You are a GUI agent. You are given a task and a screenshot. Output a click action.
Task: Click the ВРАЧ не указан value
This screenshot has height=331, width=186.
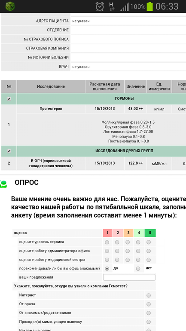coord(81,67)
